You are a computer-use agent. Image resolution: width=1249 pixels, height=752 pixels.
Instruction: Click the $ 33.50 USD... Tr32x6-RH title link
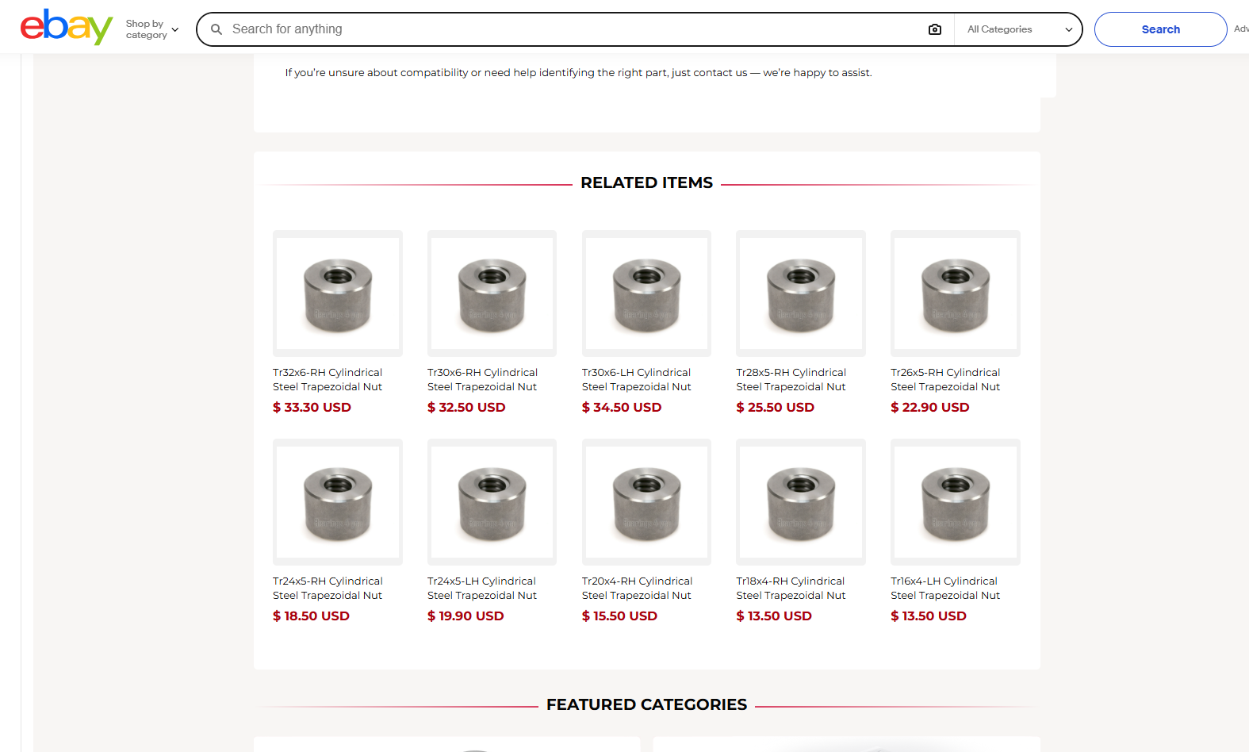point(328,379)
